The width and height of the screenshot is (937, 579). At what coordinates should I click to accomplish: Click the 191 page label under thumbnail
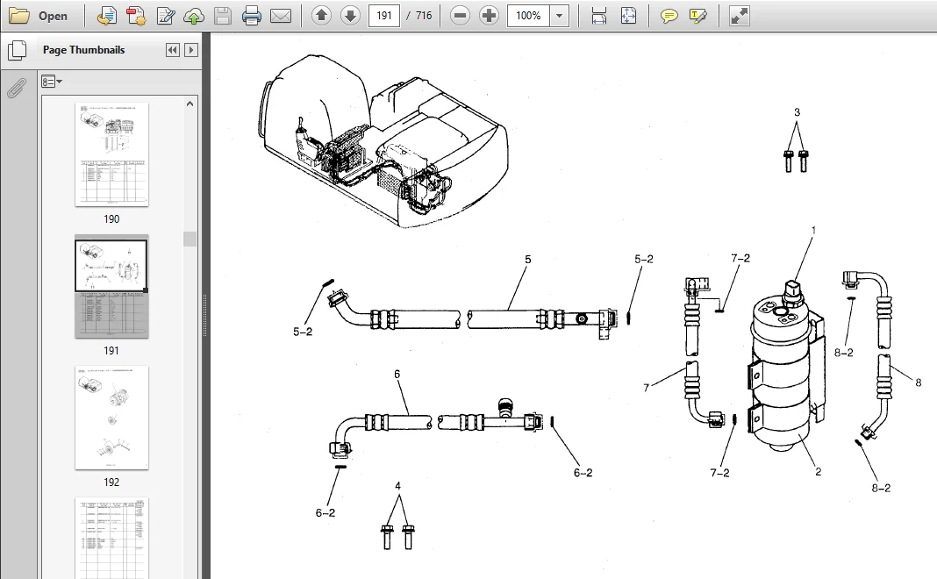(111, 351)
